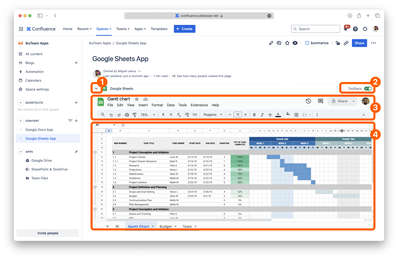Switch to Team sheet tab
Screen dimensions: 398x259
pyautogui.click(x=187, y=226)
